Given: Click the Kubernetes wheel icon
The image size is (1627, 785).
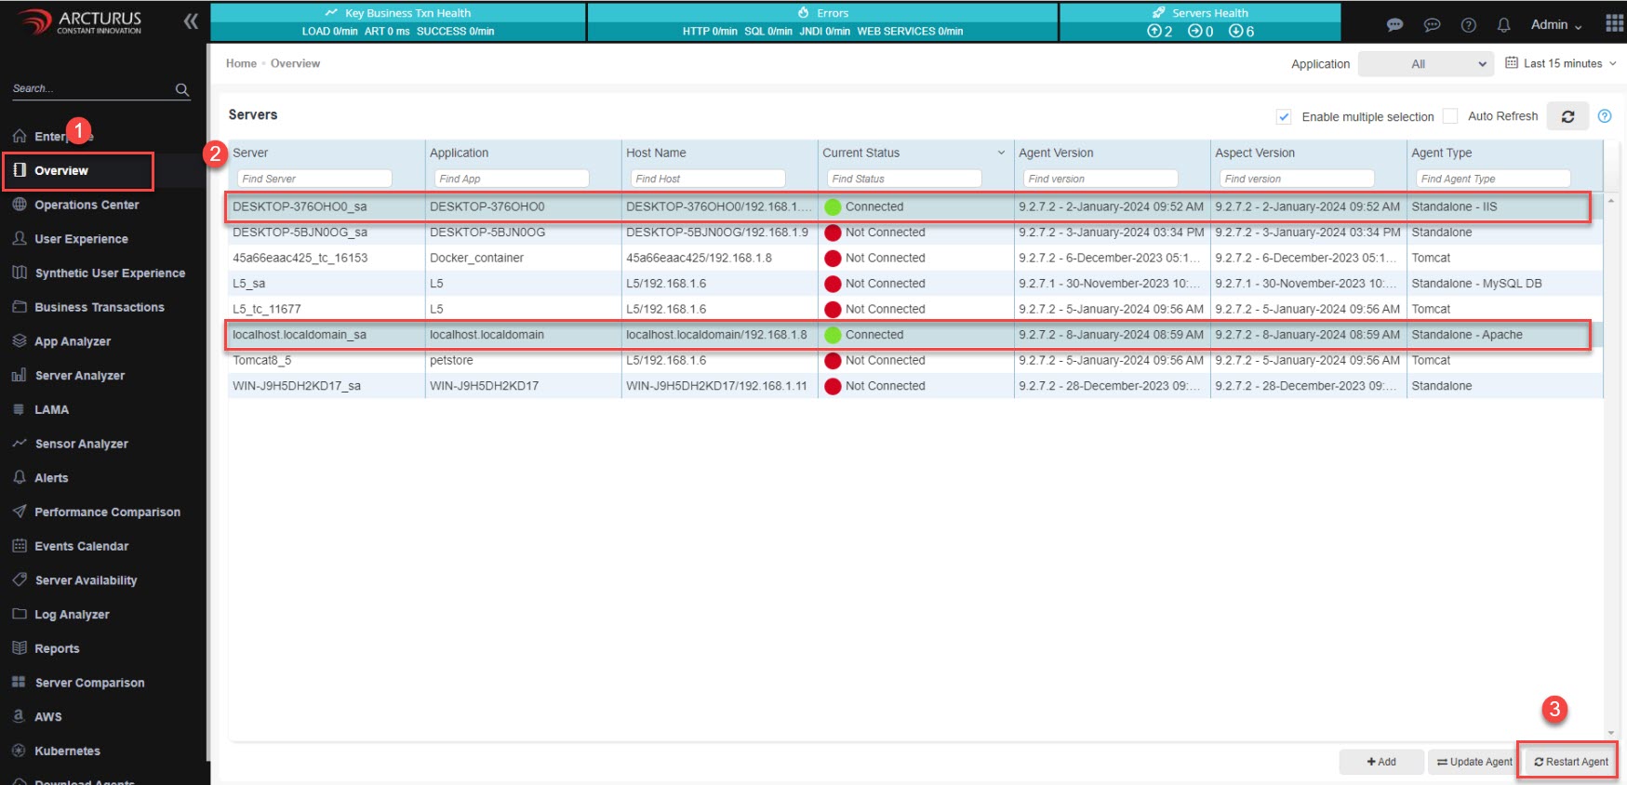Looking at the screenshot, I should 20,751.
